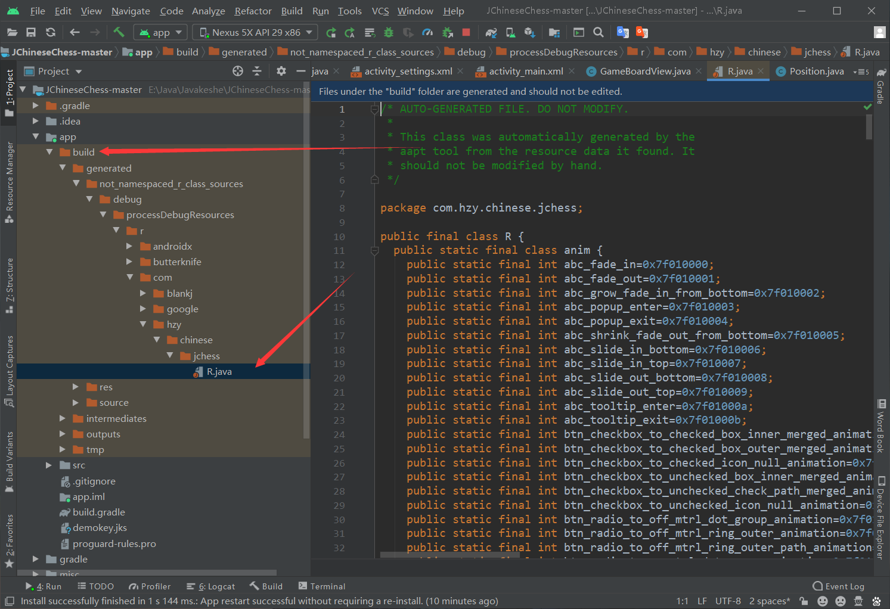Open the Nexus 5X API 29 device dropdown
Image resolution: width=890 pixels, height=609 pixels.
[x=255, y=32]
